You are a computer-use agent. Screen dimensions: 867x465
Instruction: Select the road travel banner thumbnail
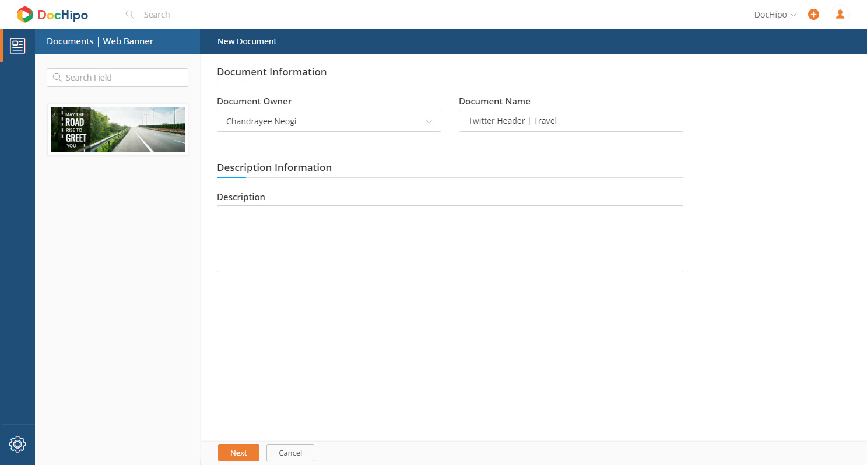pos(117,130)
